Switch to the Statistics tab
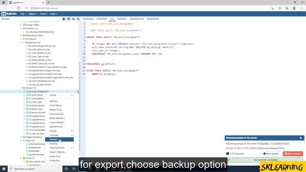Screen dimensions: 306x172 [122, 19]
